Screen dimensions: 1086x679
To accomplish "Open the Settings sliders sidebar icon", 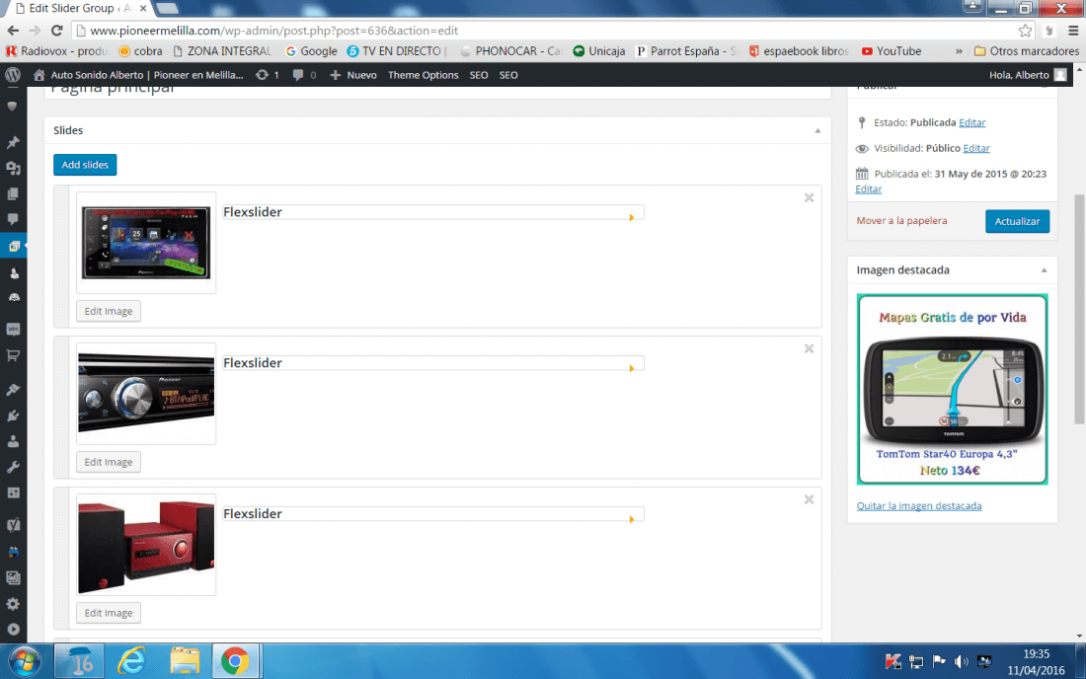I will tap(13, 492).
